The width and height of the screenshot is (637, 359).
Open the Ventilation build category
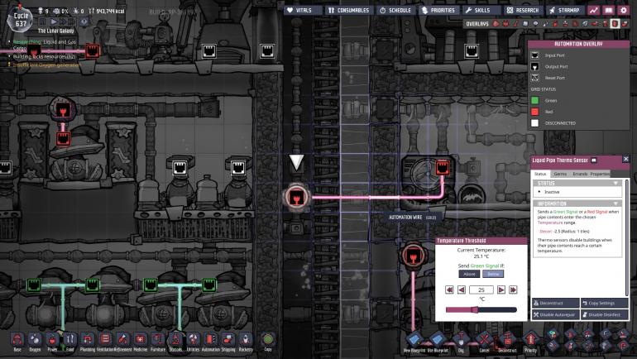105,341
